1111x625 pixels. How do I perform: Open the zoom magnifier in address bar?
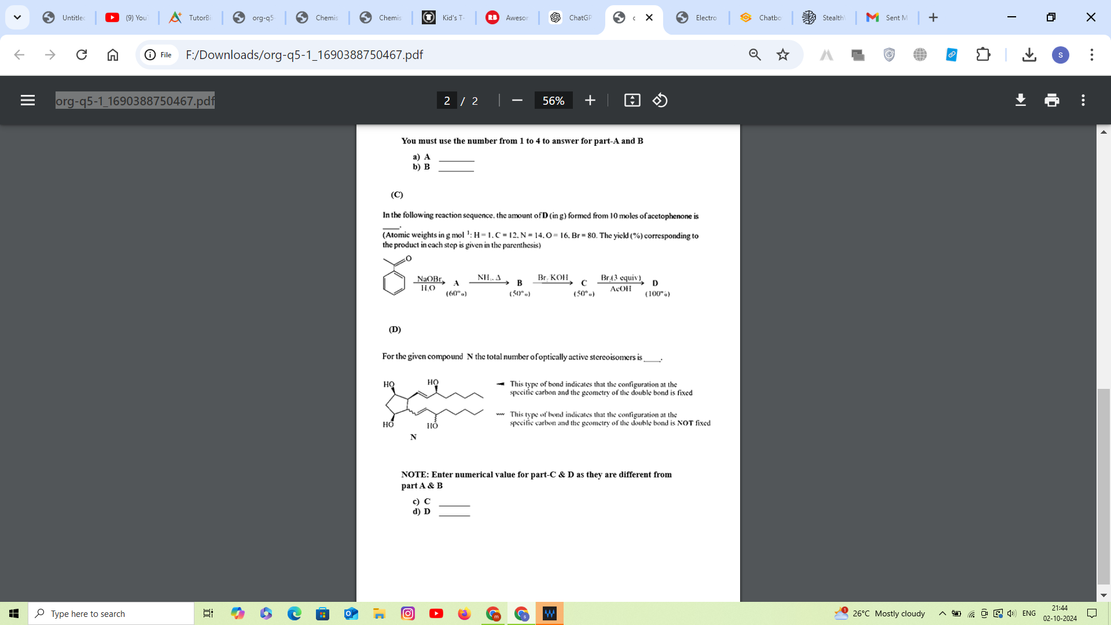(755, 54)
